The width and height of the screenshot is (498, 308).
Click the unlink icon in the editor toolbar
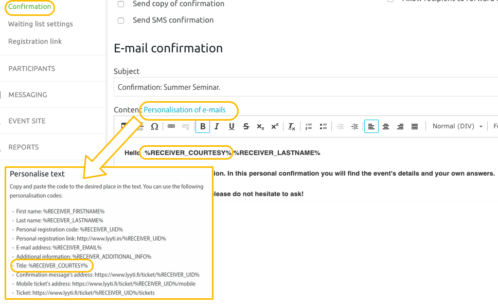(x=186, y=127)
